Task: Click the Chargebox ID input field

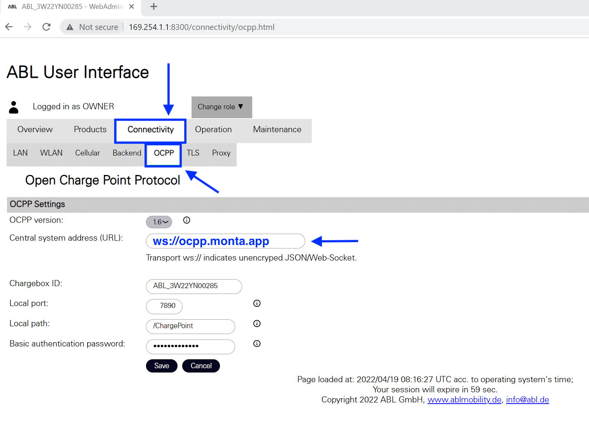Action: (193, 287)
